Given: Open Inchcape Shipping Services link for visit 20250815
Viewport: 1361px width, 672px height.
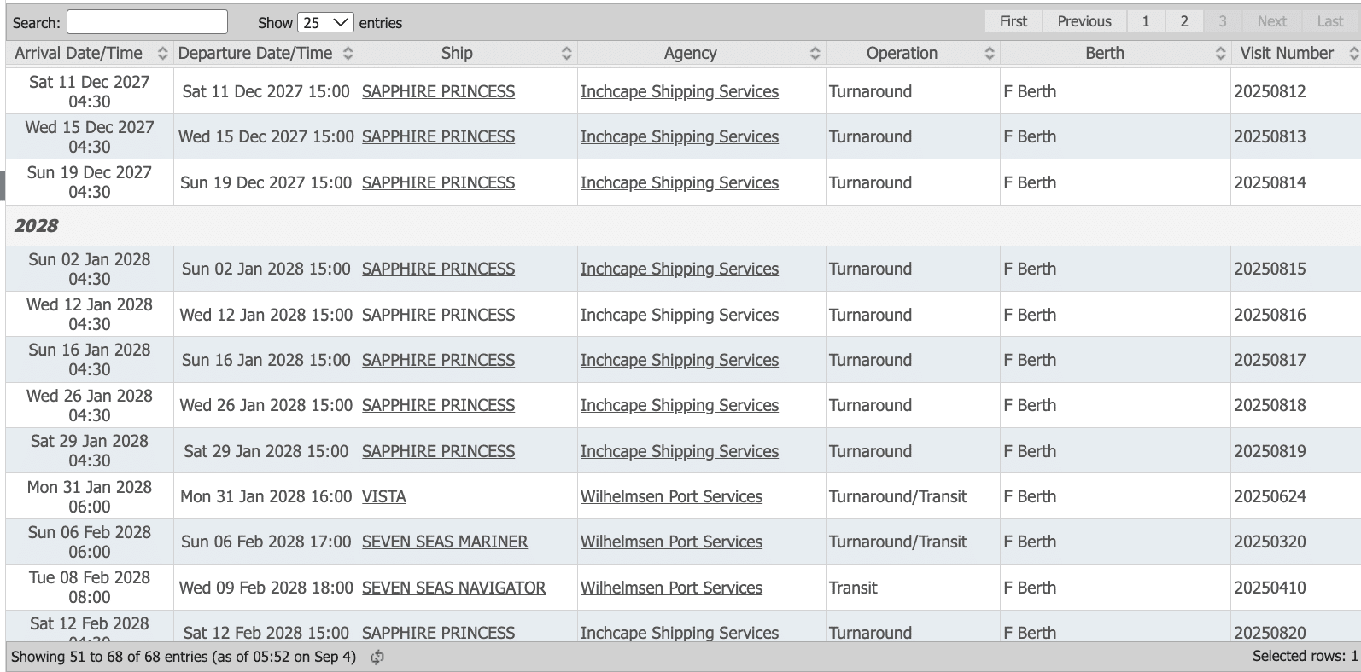Looking at the screenshot, I should click(x=680, y=269).
